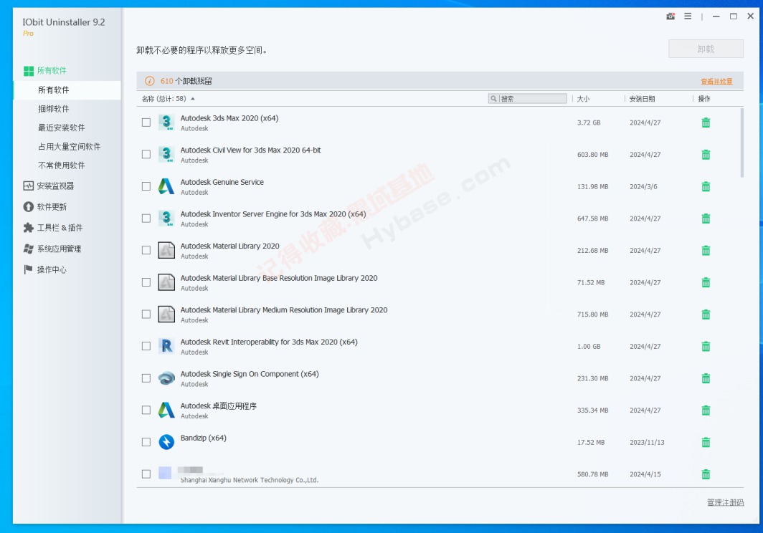Click trash icon for Autodesk 桌面应用程序
763x533 pixels.
706,410
